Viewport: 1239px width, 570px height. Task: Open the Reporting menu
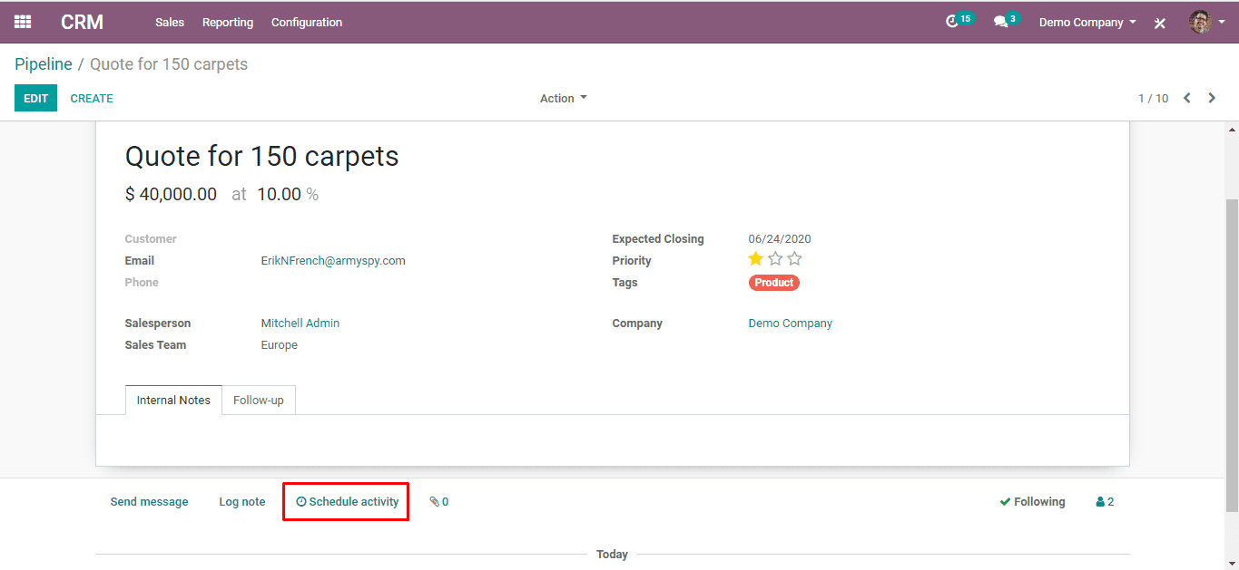click(x=228, y=23)
